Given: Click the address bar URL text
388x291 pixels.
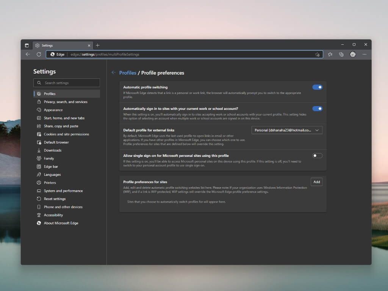Looking at the screenshot, I should pyautogui.click(x=105, y=55).
